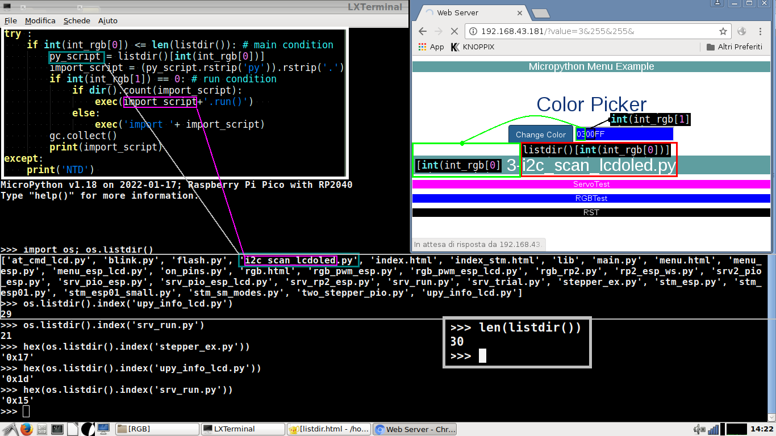776x436 pixels.
Task: Bookmark this page with the star icon
Action: click(x=723, y=31)
